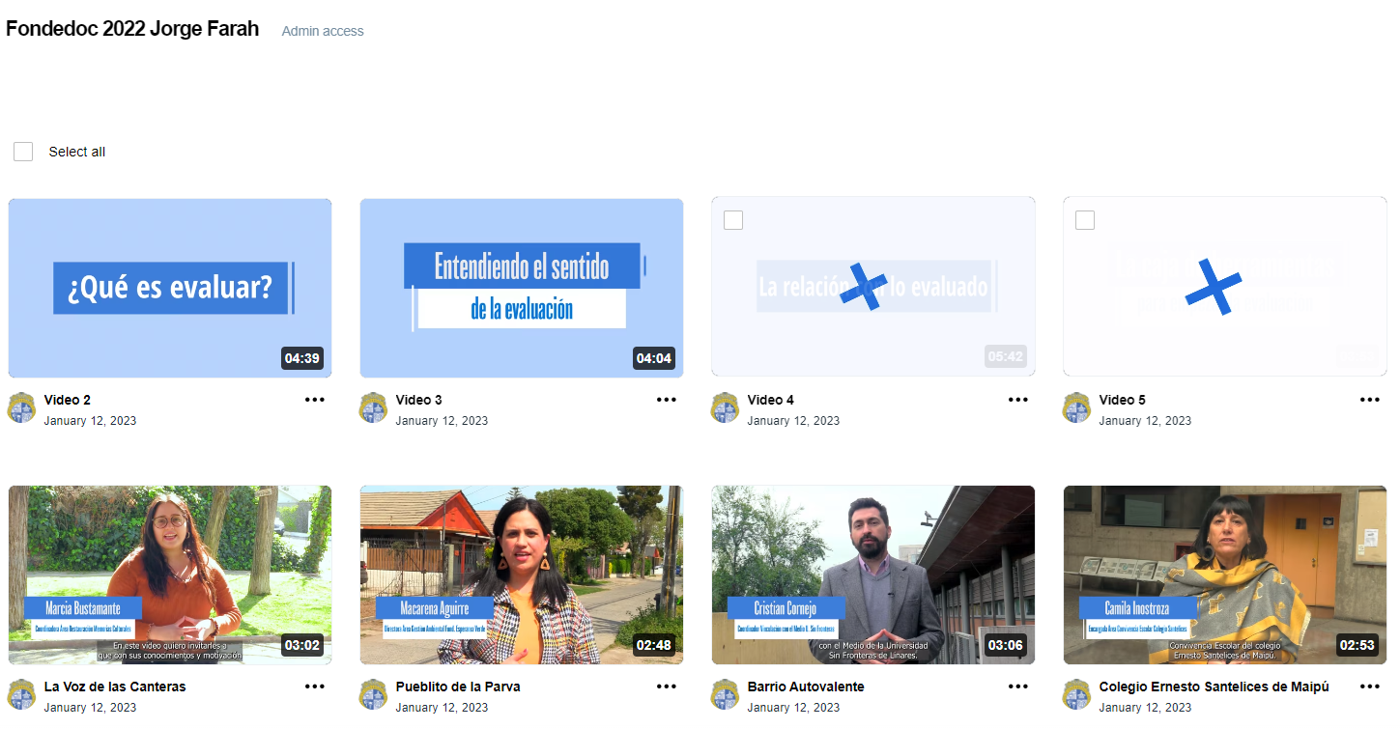This screenshot has height=729, width=1400.
Task: Show more options for Barrio Autovalente
Action: click(1018, 687)
